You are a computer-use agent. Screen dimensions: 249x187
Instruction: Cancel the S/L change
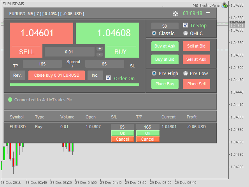tap(123, 139)
